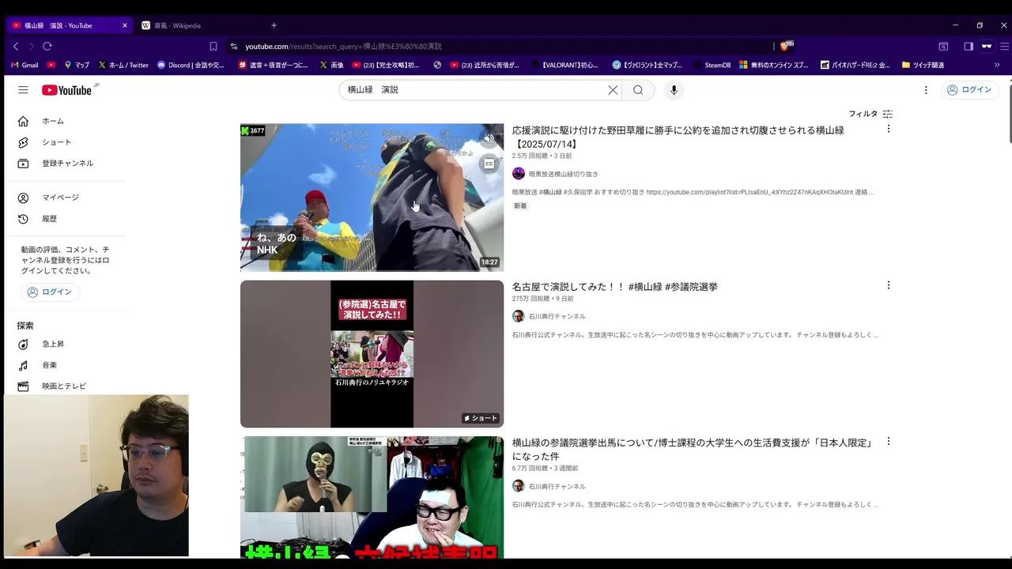Image resolution: width=1012 pixels, height=569 pixels.
Task: Click the ショート badge on thumbnail
Action: click(481, 418)
